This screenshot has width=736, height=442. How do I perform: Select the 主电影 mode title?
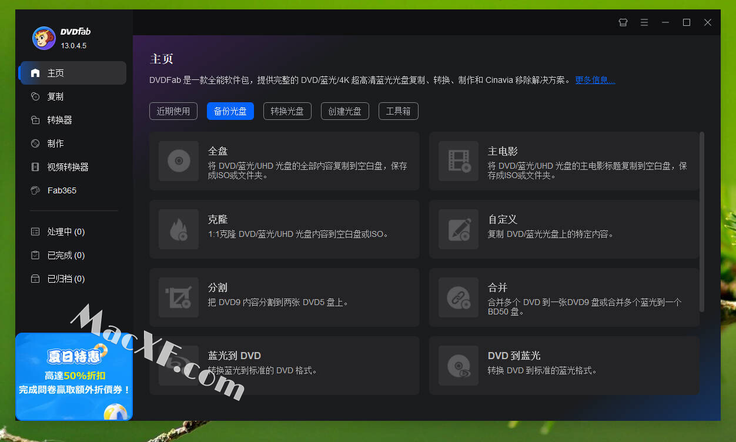pos(503,151)
